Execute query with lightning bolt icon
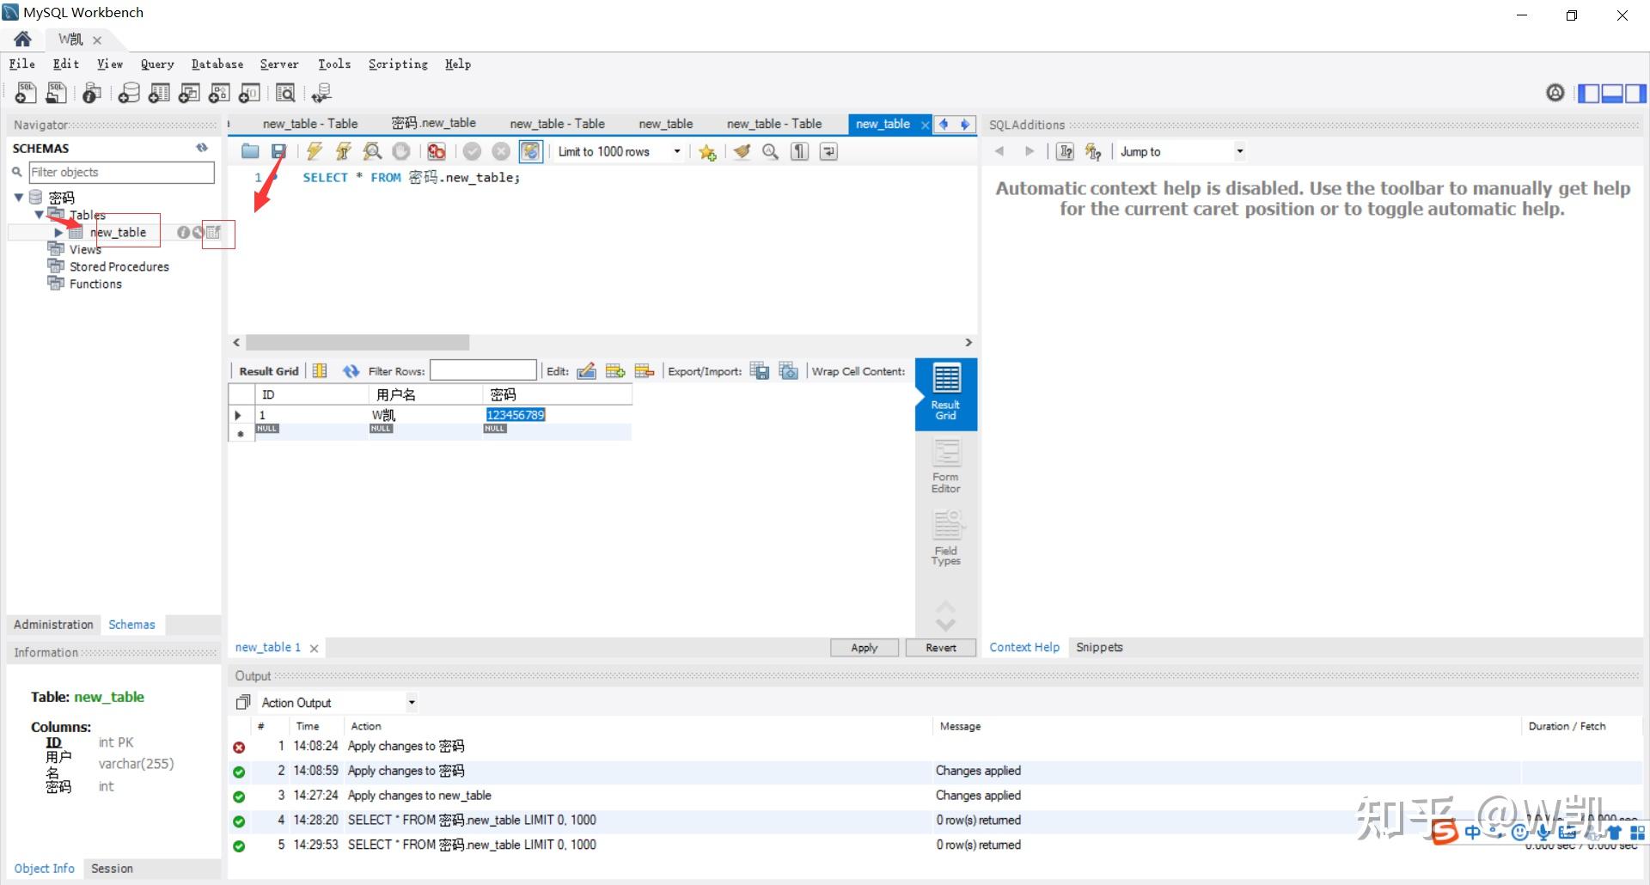Viewport: 1650px width, 885px height. click(x=315, y=152)
